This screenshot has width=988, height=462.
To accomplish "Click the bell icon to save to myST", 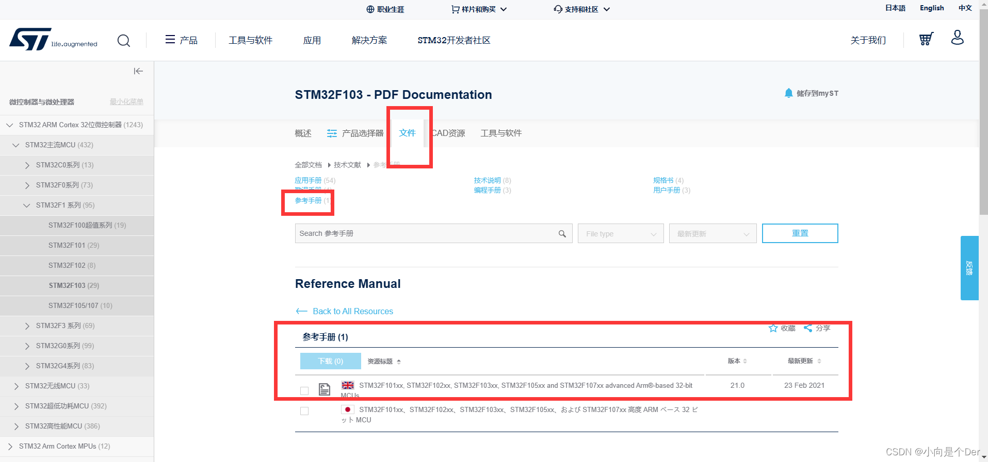I will point(788,93).
